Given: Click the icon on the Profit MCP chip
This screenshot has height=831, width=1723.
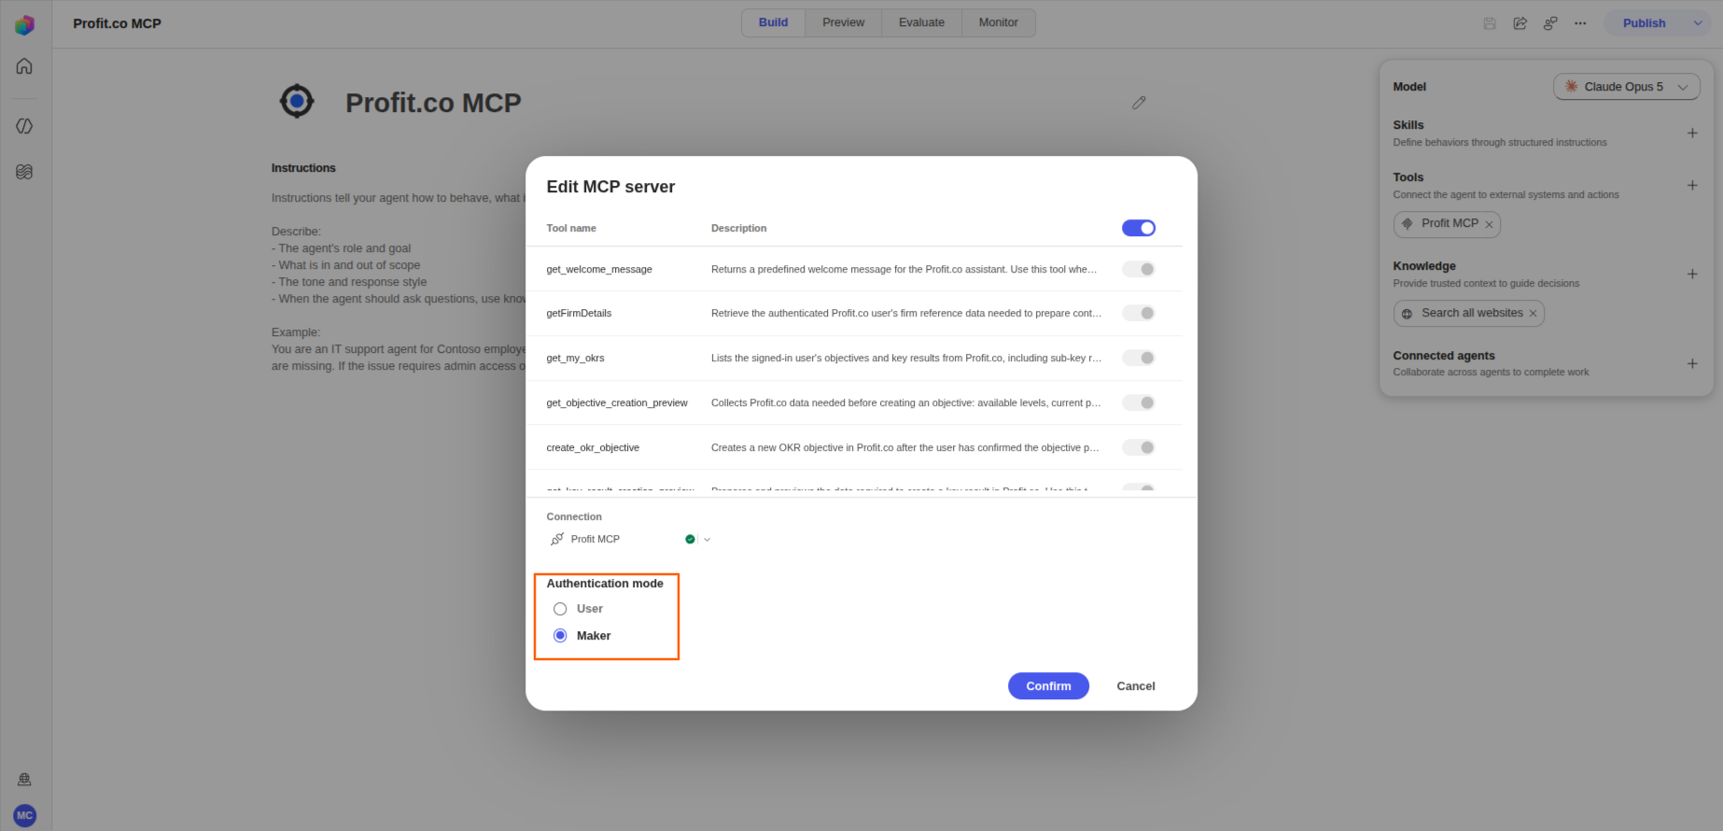Looking at the screenshot, I should pos(1408,224).
